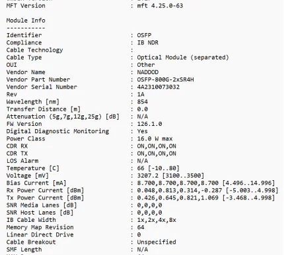Click the Bias Current values line

click(206, 183)
